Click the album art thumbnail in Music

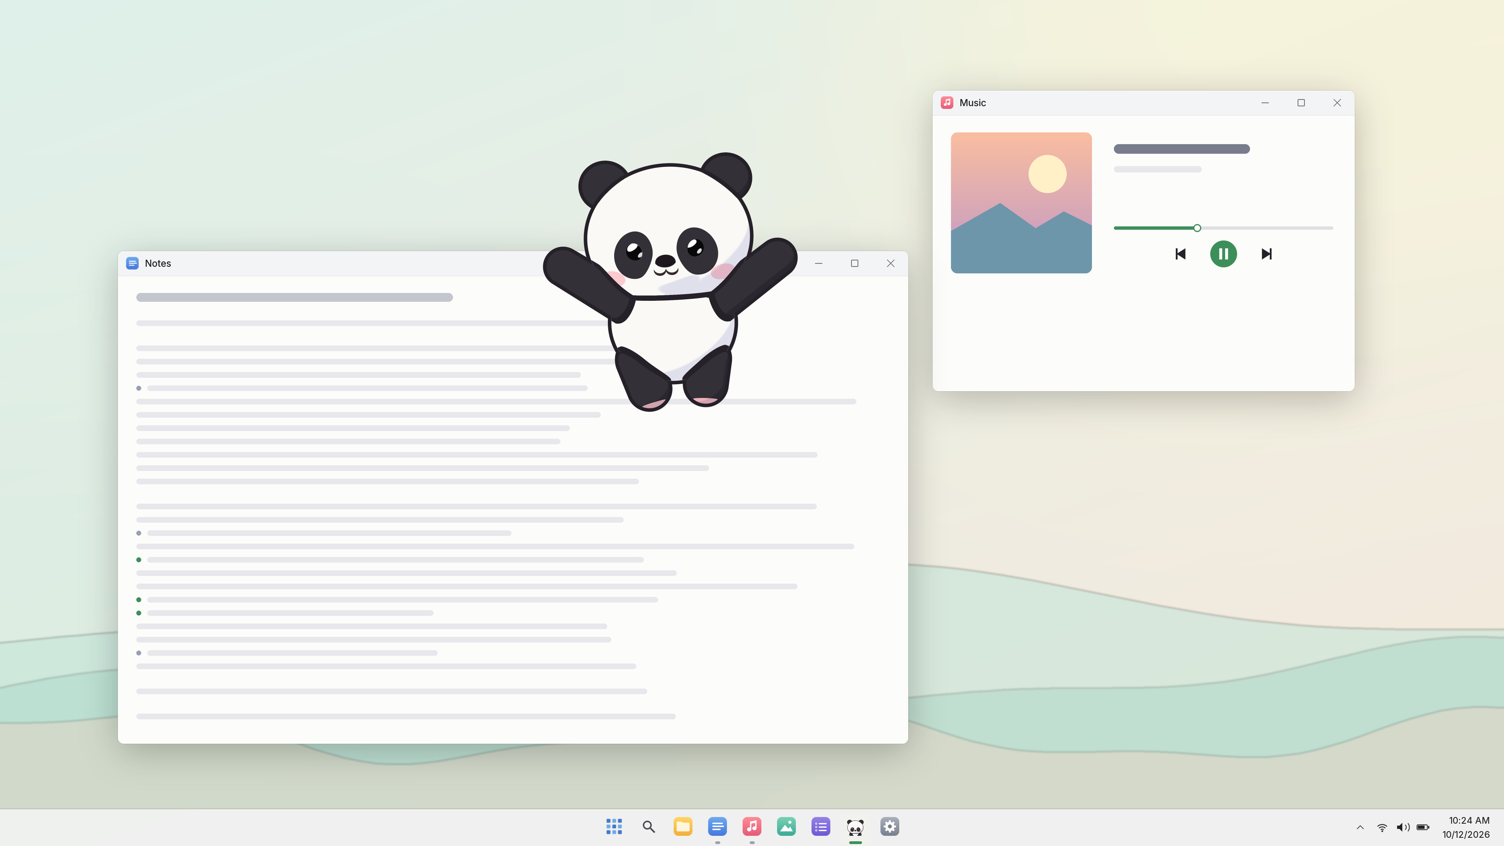click(x=1021, y=202)
